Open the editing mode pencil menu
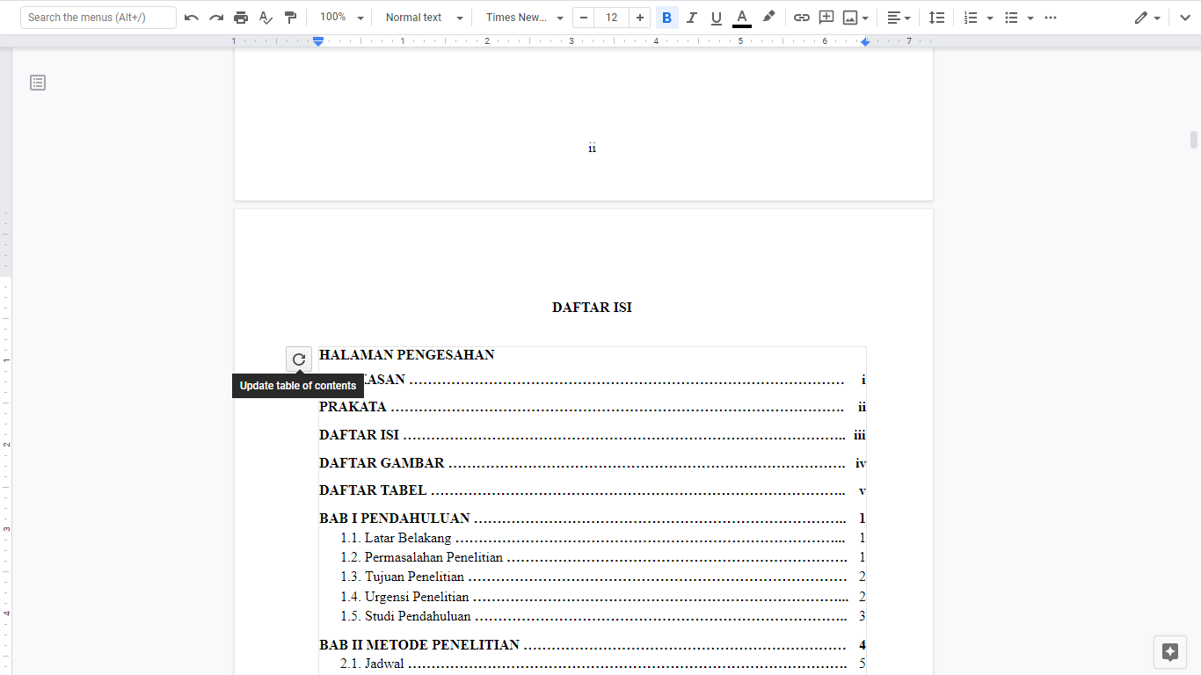Viewport: 1201px width, 675px height. [x=1146, y=18]
